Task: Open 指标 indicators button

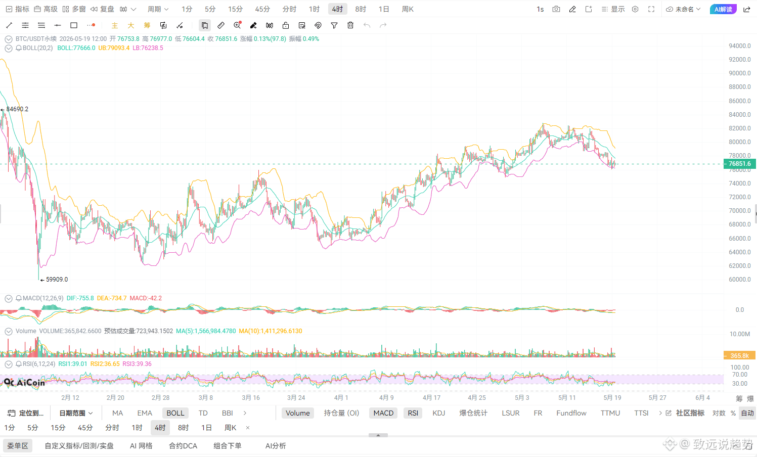Action: point(18,9)
